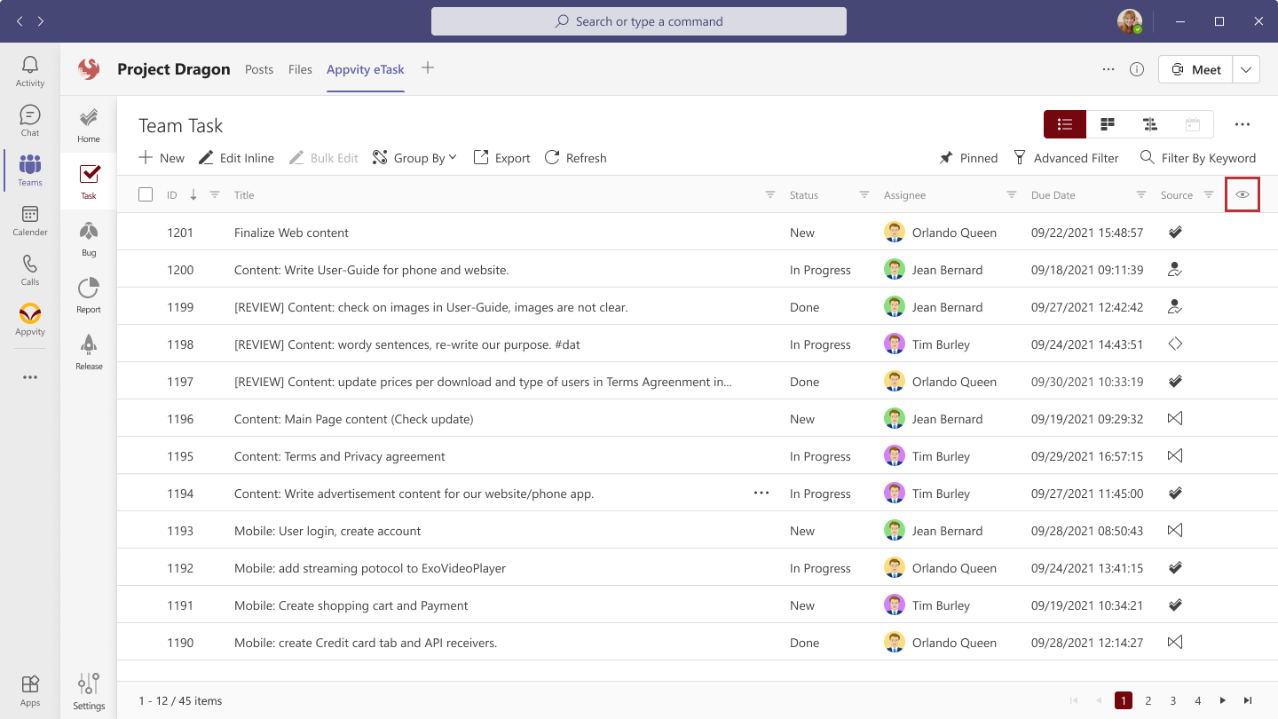Screen dimensions: 1278x719
Task: Switch to the board card view
Action: [x=1107, y=124]
